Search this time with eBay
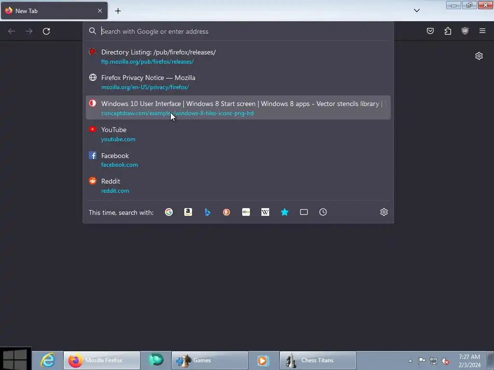The width and height of the screenshot is (494, 370). tap(246, 212)
